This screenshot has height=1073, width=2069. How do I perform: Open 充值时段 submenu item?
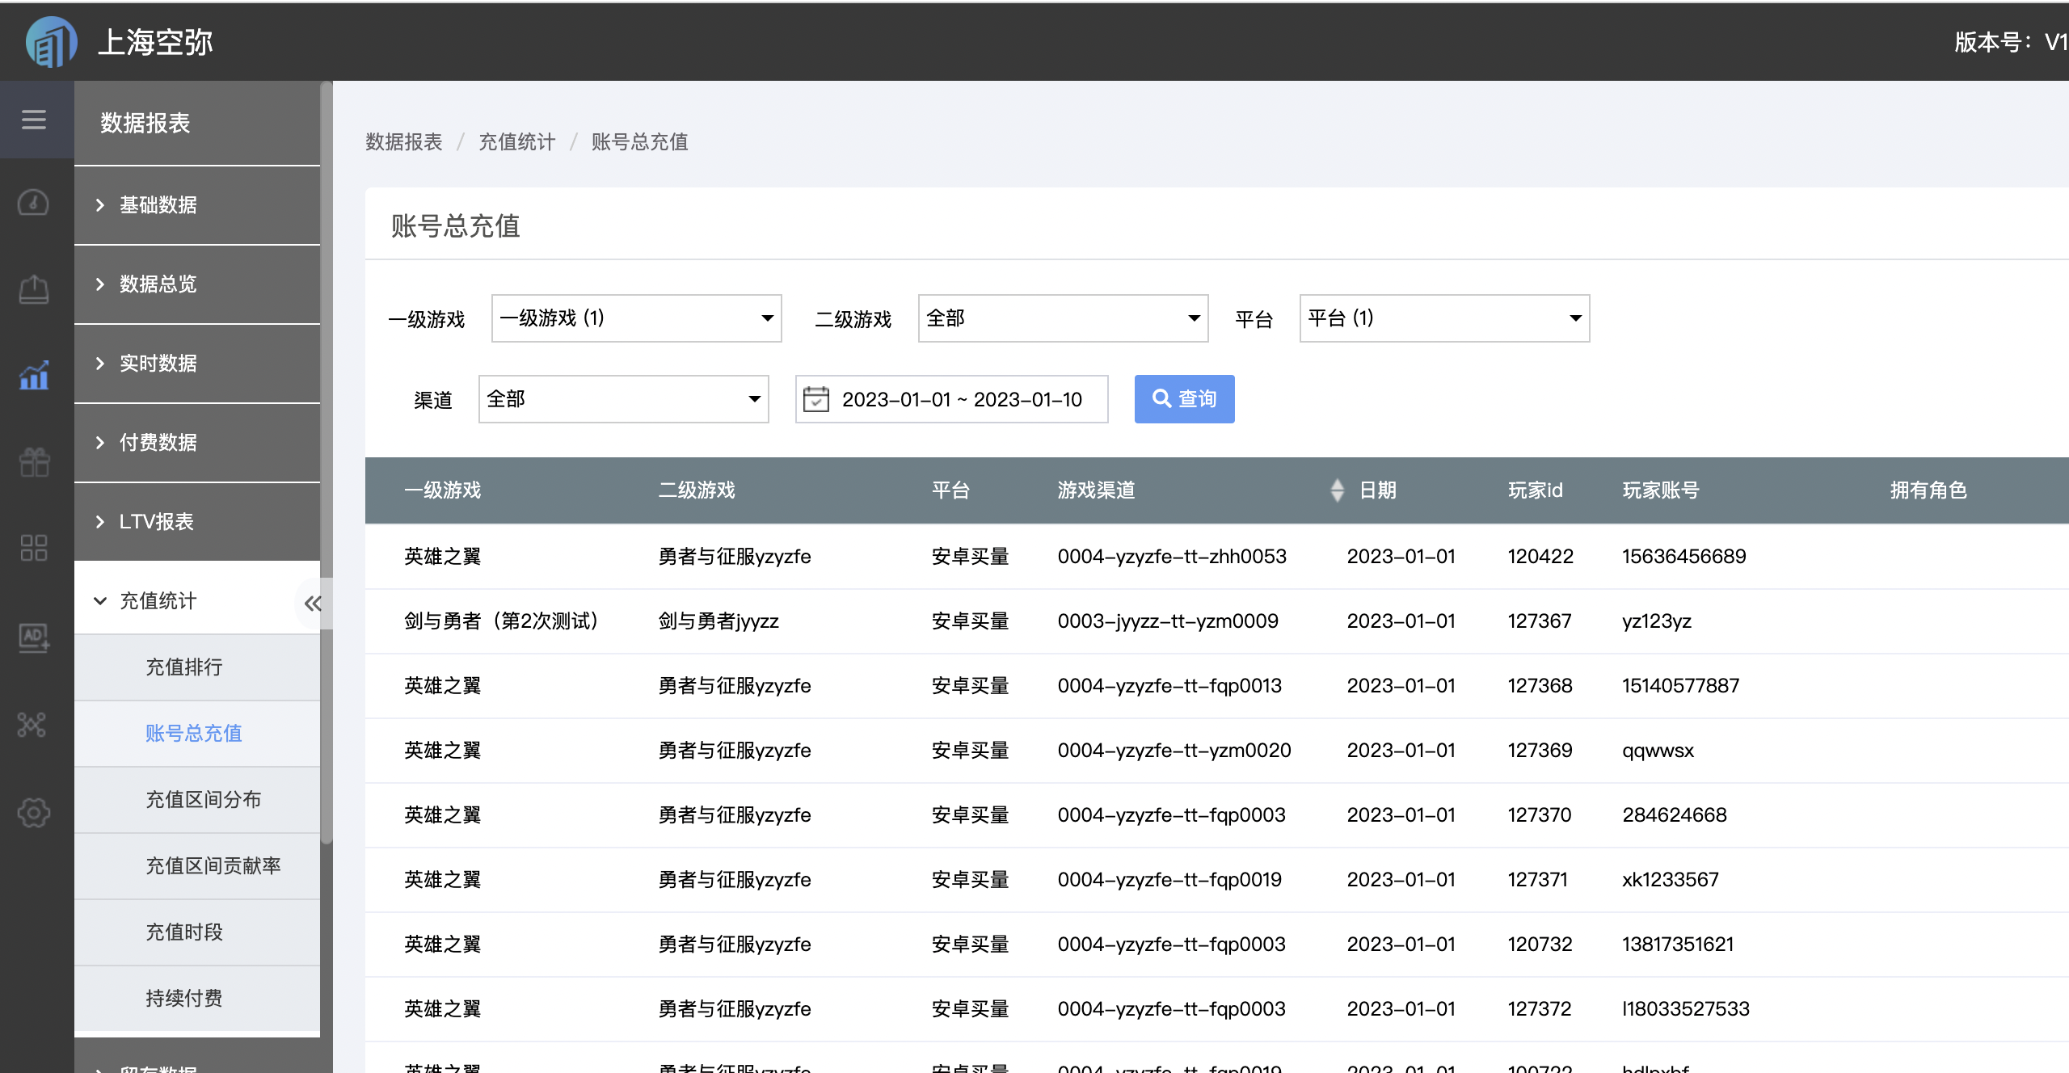point(197,932)
